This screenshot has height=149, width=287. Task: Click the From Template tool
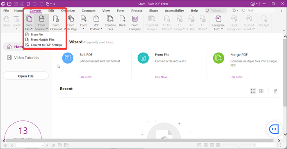135,23
